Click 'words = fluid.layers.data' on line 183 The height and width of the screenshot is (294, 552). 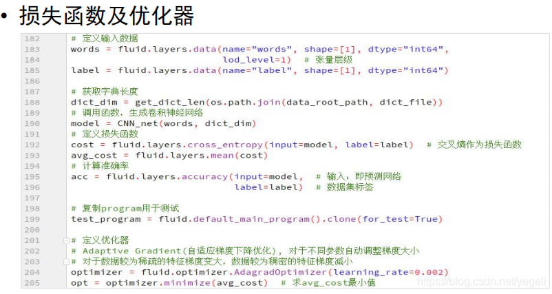143,50
